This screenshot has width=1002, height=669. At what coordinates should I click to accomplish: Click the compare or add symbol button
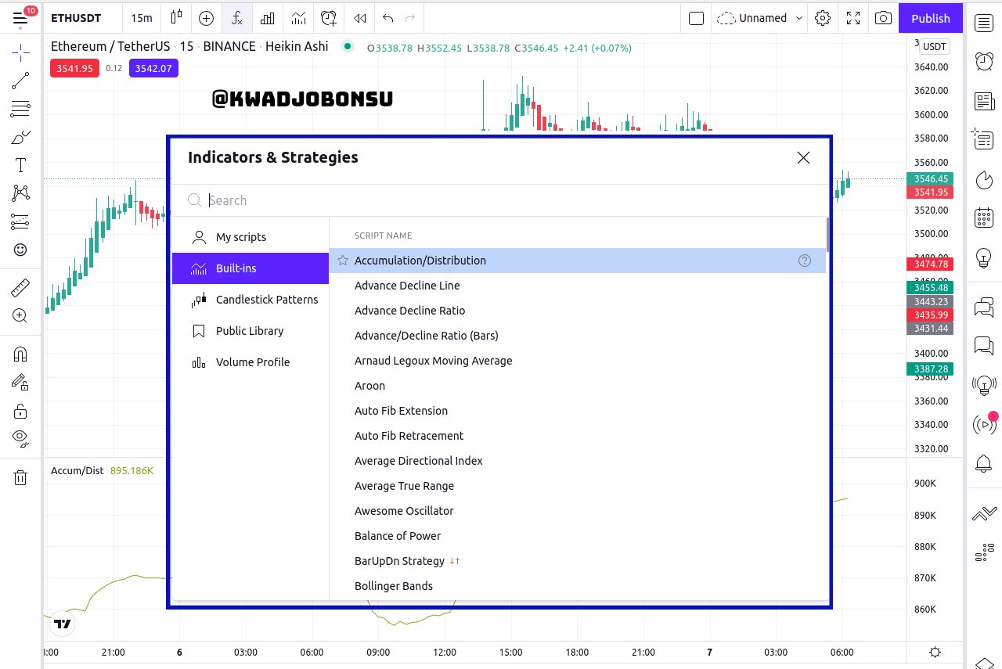click(207, 17)
